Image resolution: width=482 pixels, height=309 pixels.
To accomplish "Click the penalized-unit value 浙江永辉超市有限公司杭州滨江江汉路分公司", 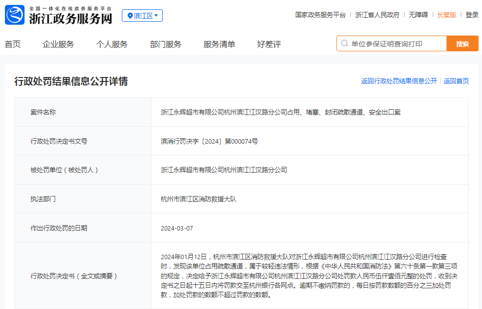I will tap(224, 170).
